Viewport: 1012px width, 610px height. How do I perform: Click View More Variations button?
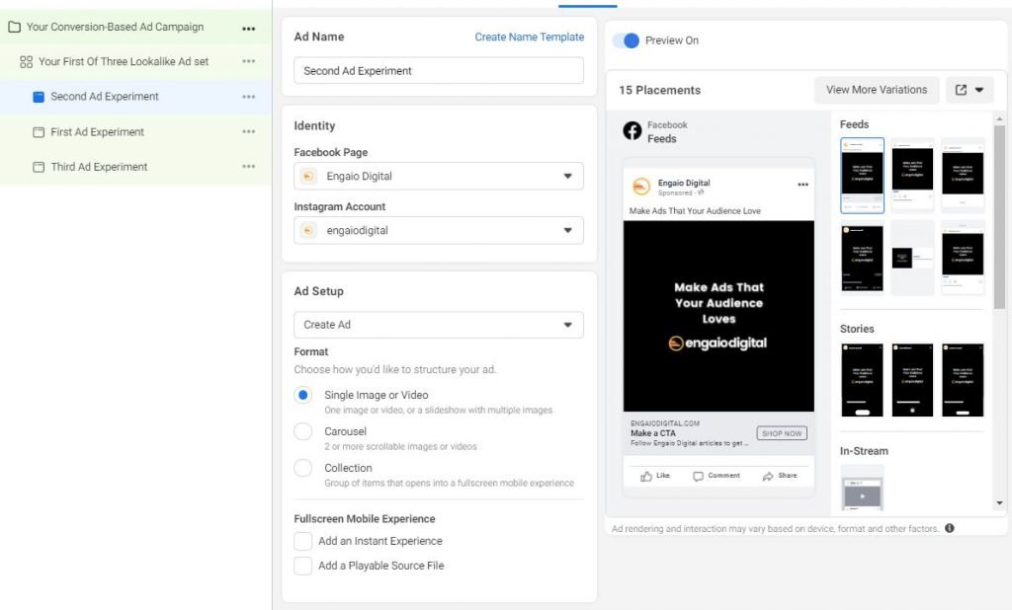876,90
